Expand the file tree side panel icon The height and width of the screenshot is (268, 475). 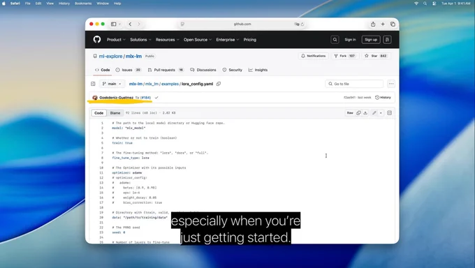pyautogui.click(x=93, y=84)
